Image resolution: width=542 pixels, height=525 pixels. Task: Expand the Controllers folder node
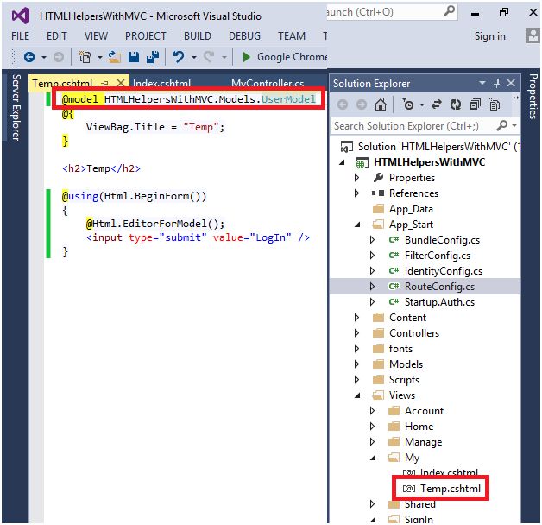click(x=356, y=333)
